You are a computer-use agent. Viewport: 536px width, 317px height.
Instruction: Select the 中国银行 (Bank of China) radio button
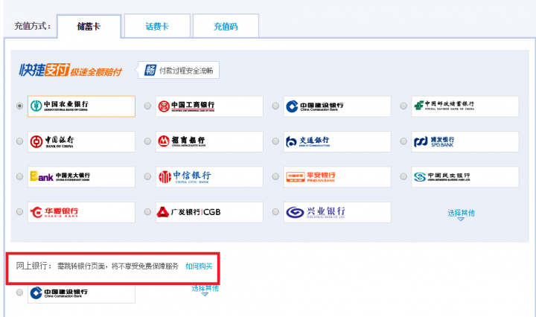point(19,141)
